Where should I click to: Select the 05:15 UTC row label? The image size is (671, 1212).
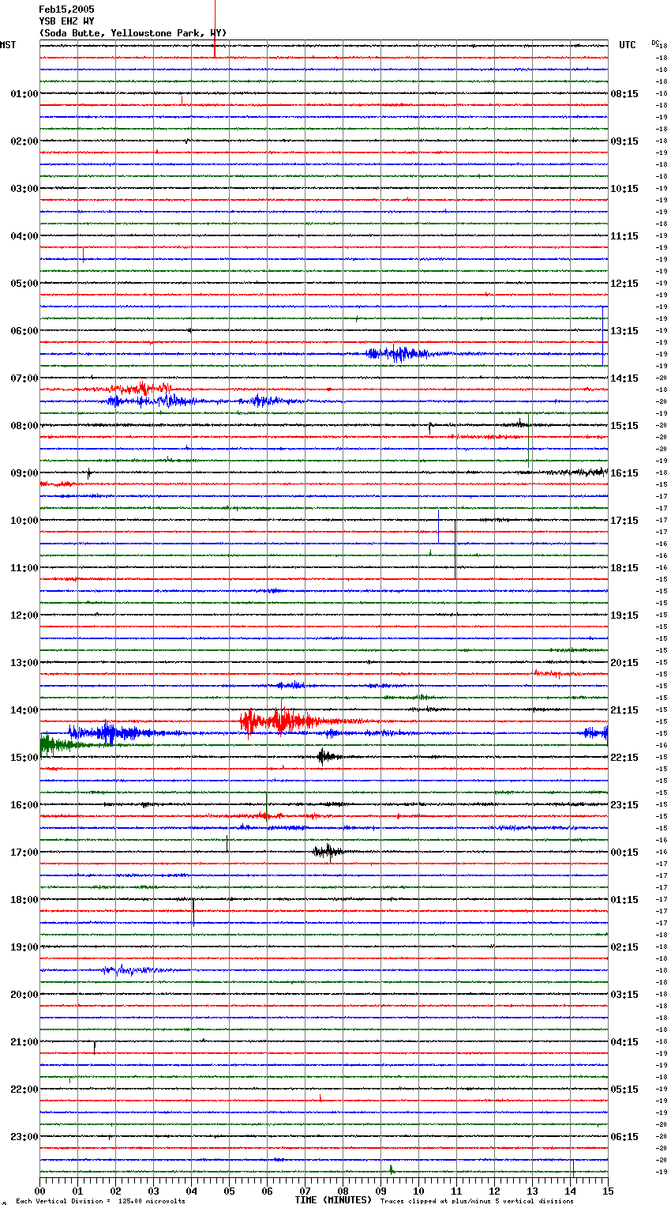coord(624,1090)
